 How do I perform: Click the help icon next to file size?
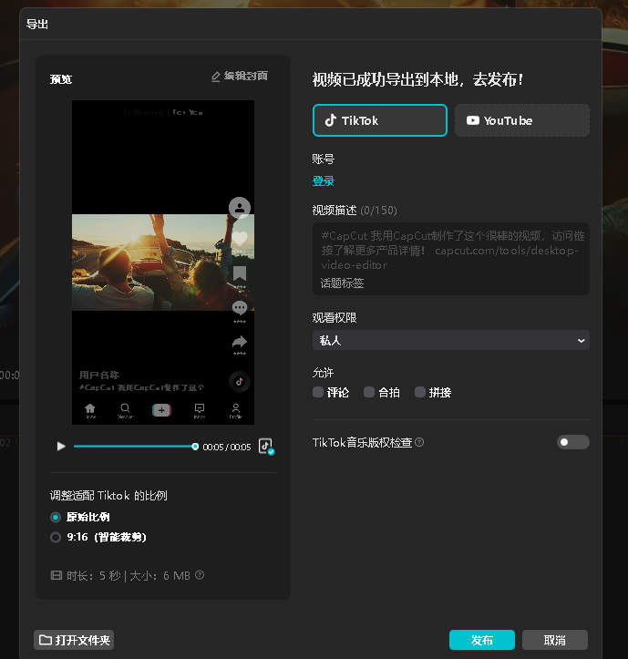[x=201, y=575]
